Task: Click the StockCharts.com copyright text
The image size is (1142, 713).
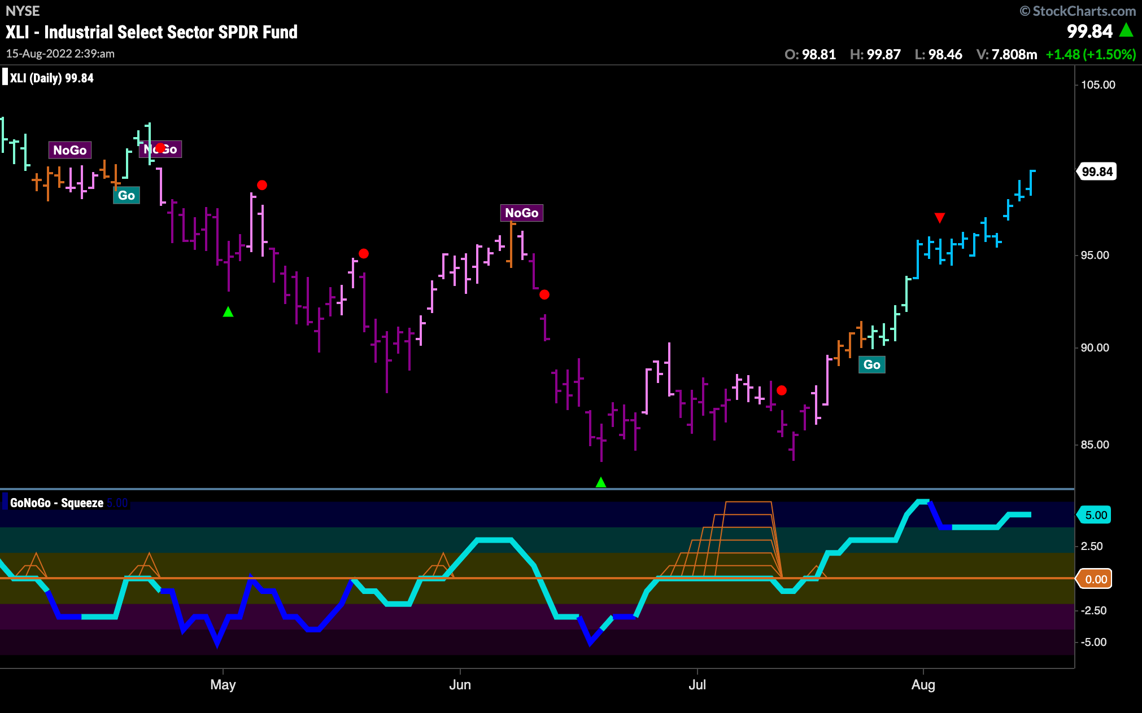Action: (x=1078, y=11)
